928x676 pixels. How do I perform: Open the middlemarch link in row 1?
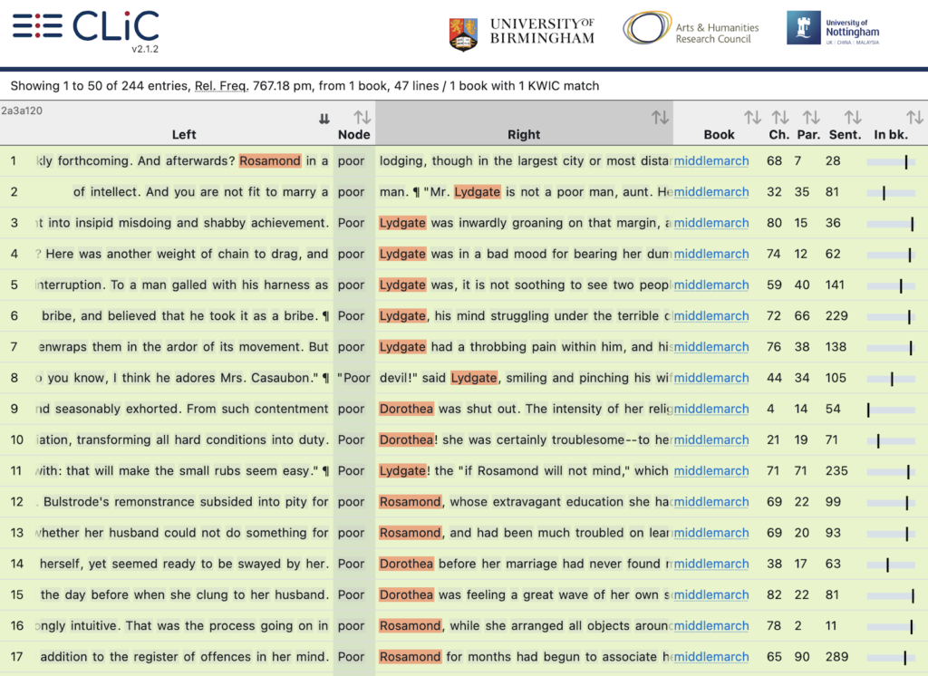click(x=711, y=161)
